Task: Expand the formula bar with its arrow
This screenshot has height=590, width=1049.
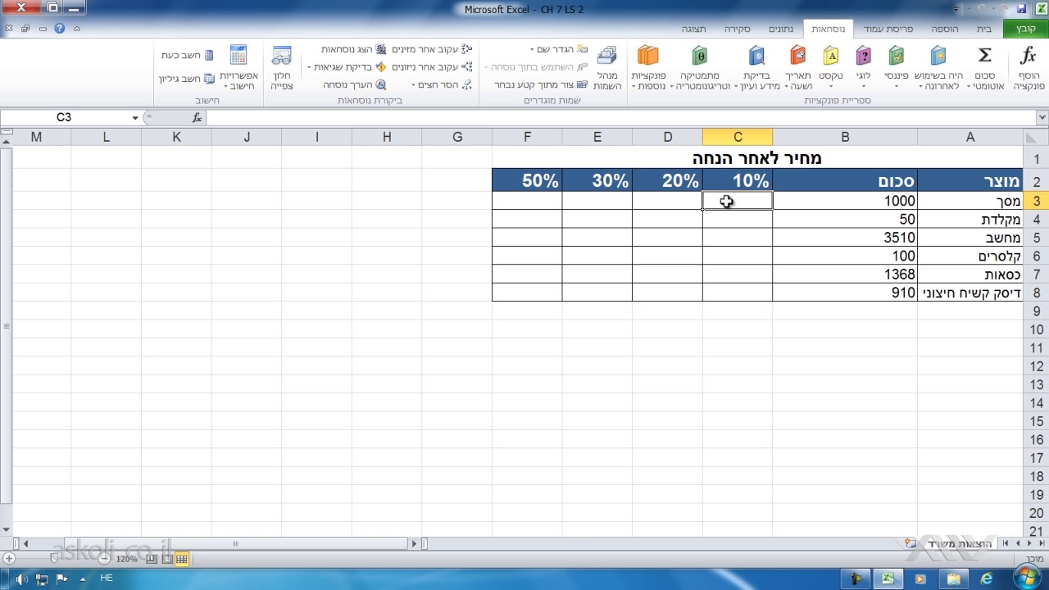Action: click(x=1042, y=117)
